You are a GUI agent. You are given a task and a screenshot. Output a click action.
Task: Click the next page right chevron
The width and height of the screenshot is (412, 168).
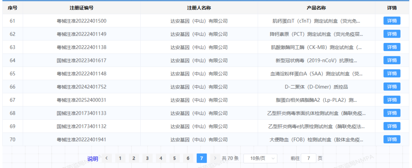click(215, 158)
